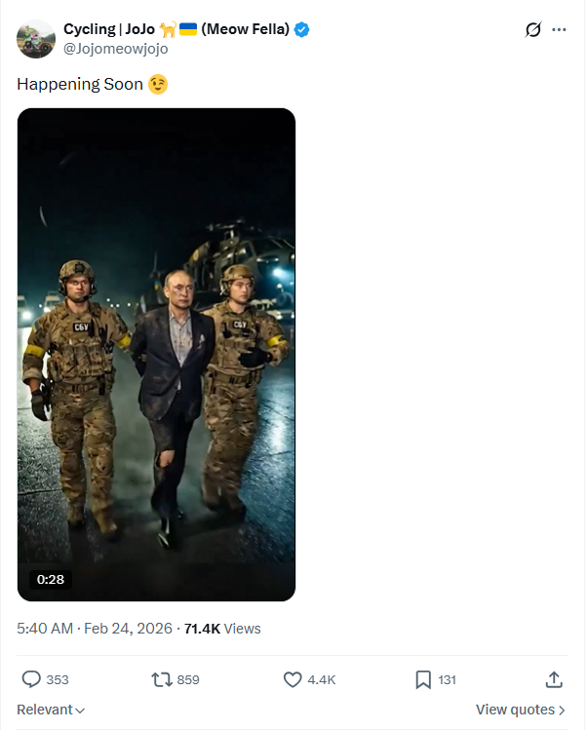Click the 0:28 duration badge
Screen dimensions: 588x730
51,579
